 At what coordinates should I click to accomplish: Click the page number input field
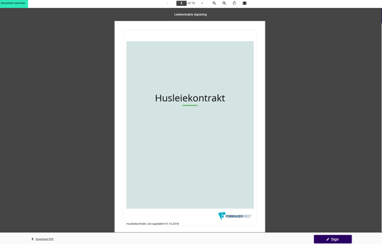181,3
